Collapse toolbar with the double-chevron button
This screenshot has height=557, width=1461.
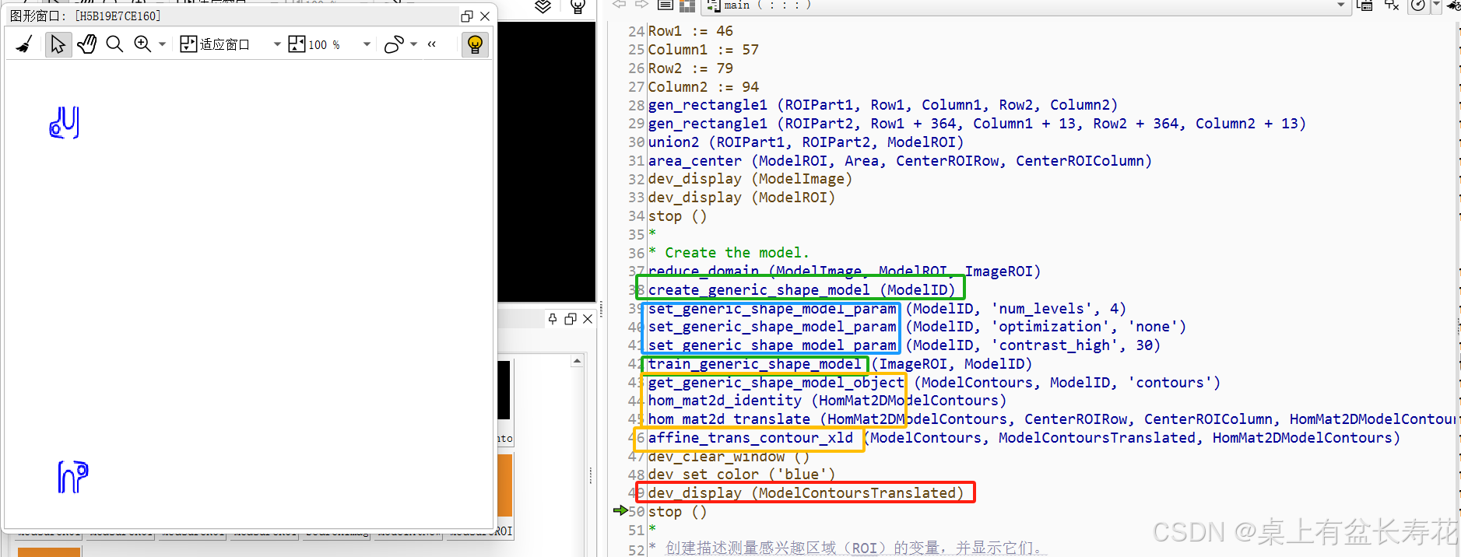432,44
